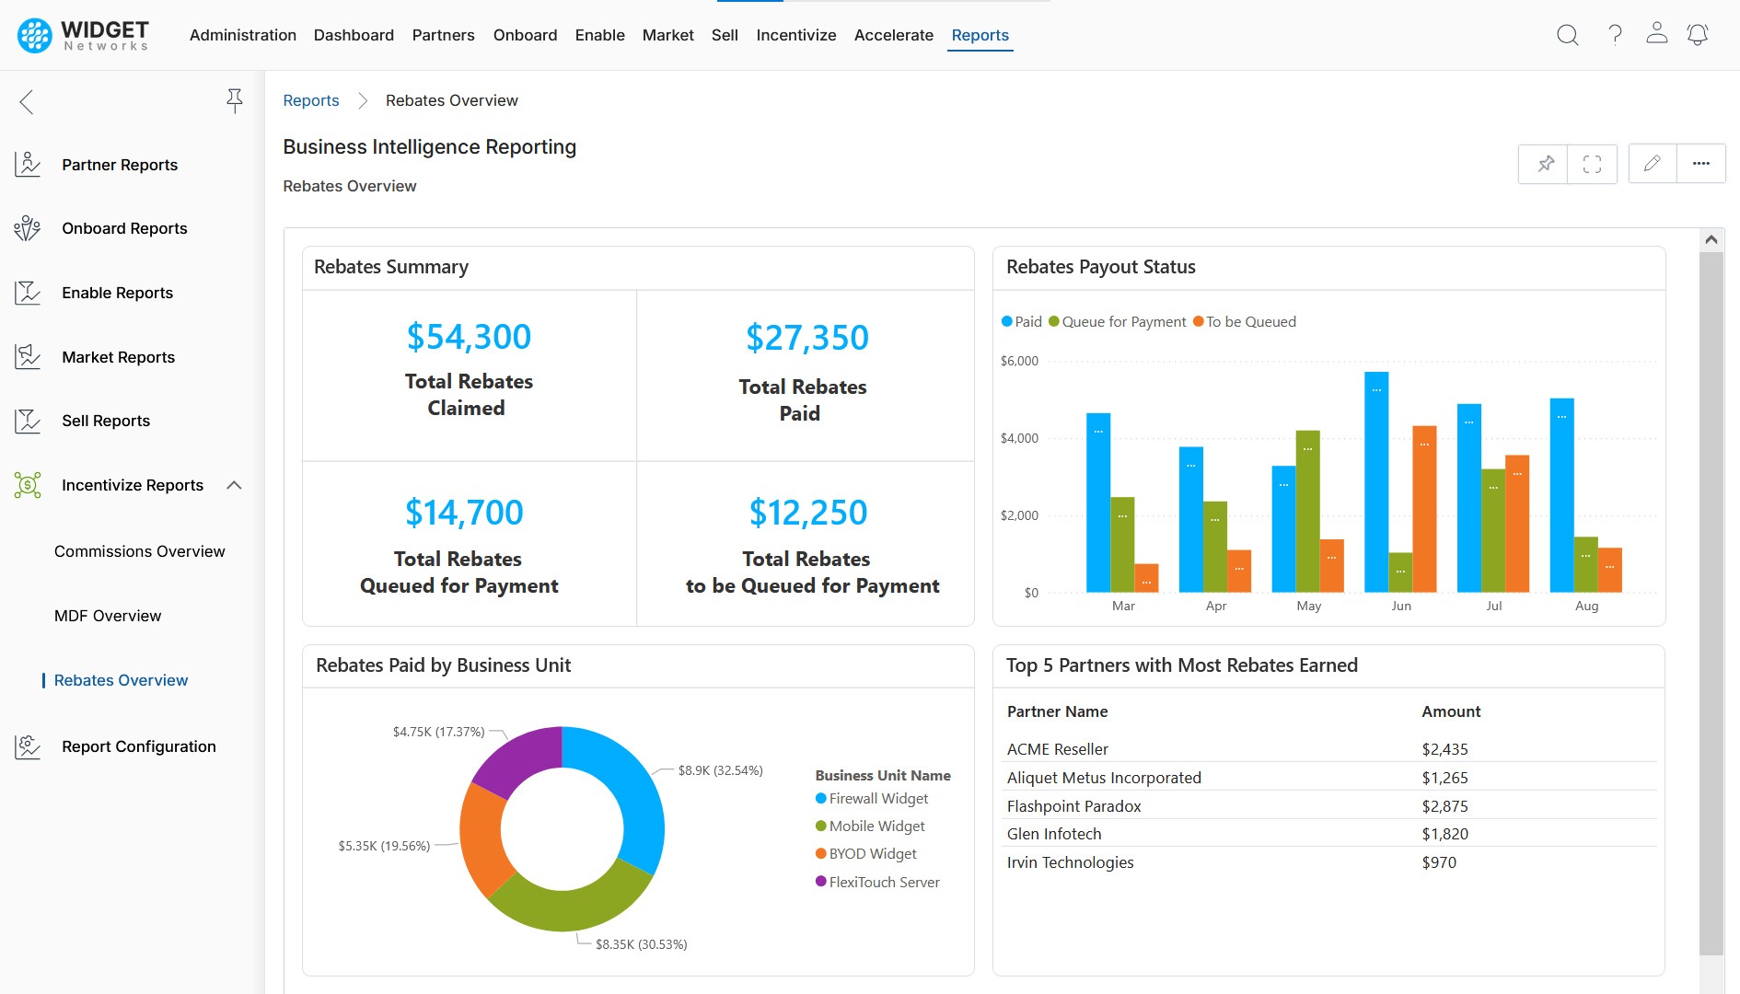1740x994 pixels.
Task: Pin the sidebar using pushpin icon
Action: 235,100
